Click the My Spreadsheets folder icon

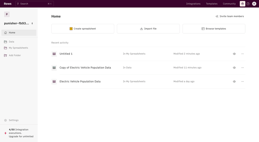point(6,48)
